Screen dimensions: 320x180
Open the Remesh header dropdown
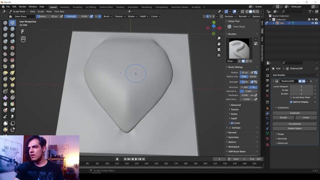click(x=243, y=16)
